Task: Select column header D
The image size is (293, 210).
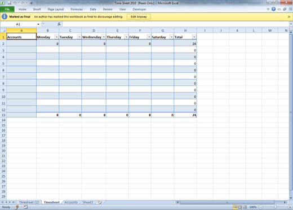Action: (x=94, y=30)
